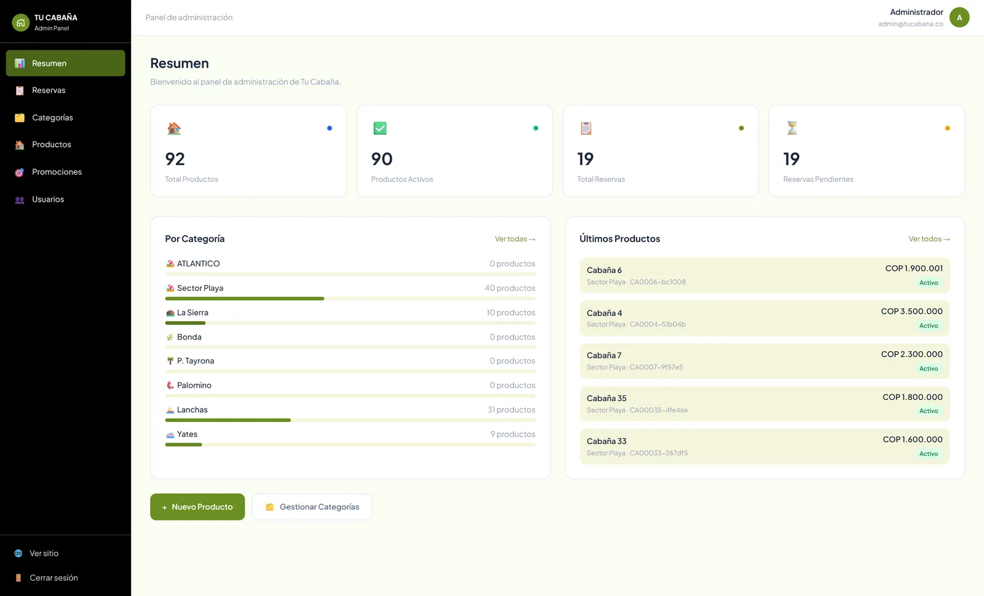Click the Categorías folder icon in sidebar
This screenshot has height=596, width=984.
coord(20,117)
